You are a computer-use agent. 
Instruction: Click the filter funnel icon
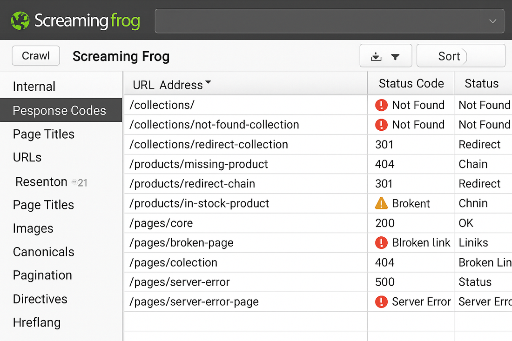[x=395, y=57]
